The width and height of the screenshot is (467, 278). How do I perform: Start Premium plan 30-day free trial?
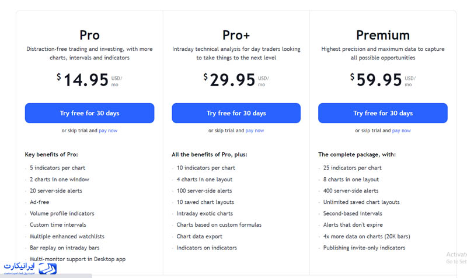pyautogui.click(x=383, y=113)
